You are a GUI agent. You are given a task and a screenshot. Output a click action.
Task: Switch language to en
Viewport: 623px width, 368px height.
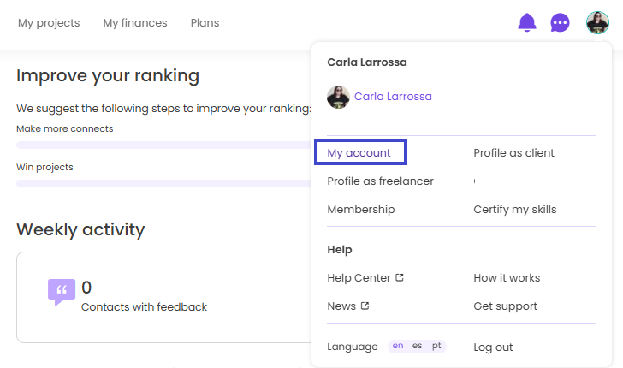tap(398, 346)
